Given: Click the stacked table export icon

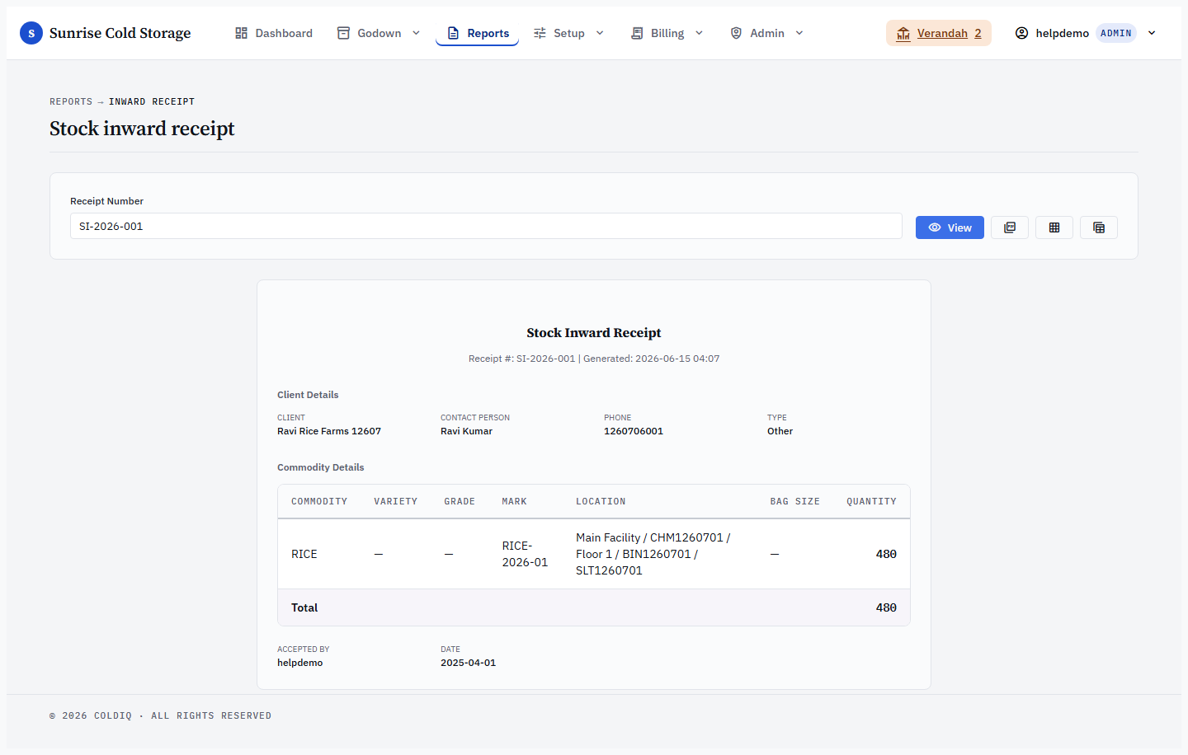Looking at the screenshot, I should pyautogui.click(x=1099, y=227).
